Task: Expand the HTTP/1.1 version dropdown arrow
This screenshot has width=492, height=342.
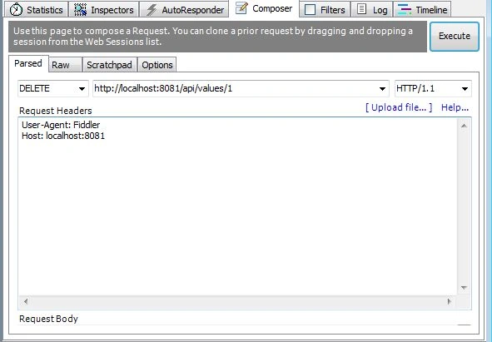Action: 465,89
